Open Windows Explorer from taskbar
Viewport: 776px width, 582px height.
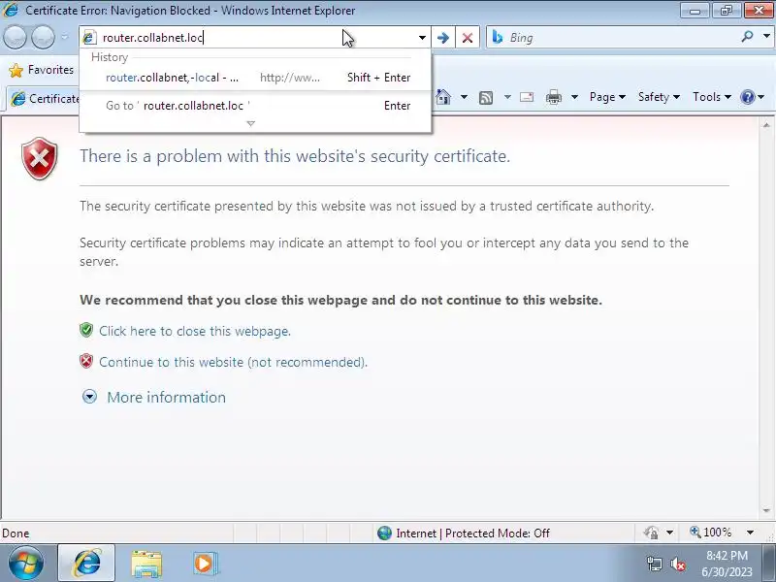pos(146,564)
